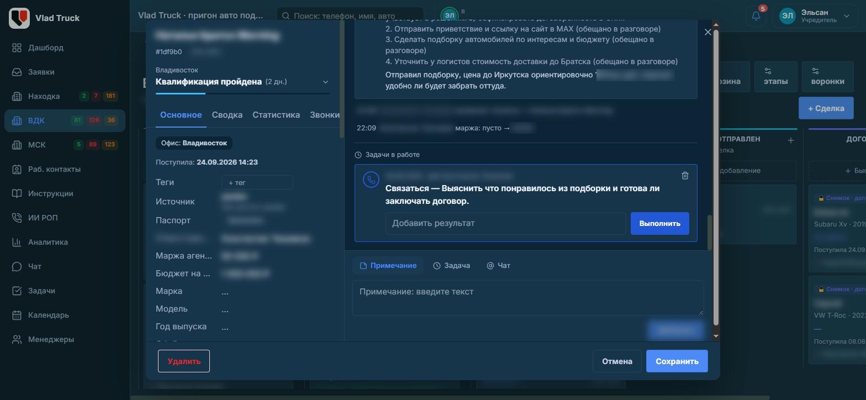Click Офис: Владивосток badge
Screen dimensions: 866x400
pyautogui.click(x=194, y=143)
